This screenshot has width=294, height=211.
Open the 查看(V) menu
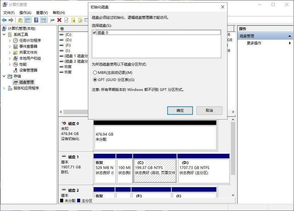[x=42, y=13]
